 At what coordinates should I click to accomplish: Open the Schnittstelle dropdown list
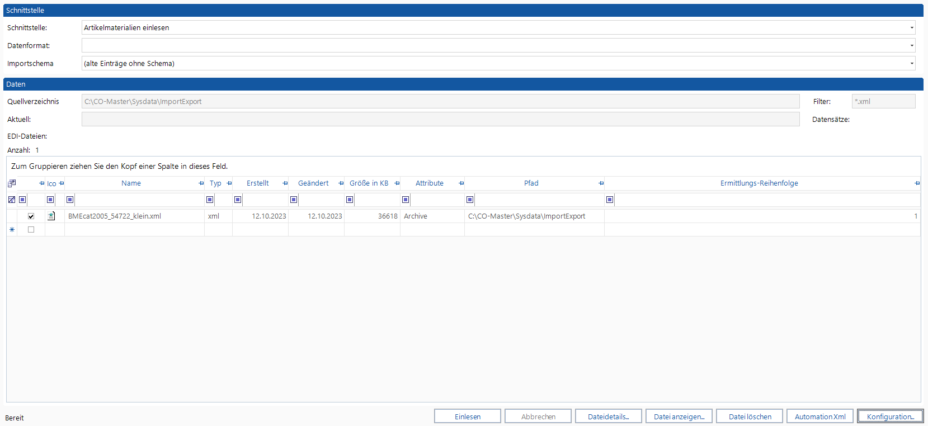click(911, 28)
